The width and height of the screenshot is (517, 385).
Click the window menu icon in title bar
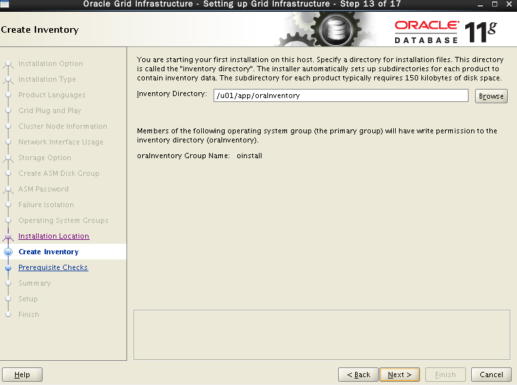coord(5,5)
